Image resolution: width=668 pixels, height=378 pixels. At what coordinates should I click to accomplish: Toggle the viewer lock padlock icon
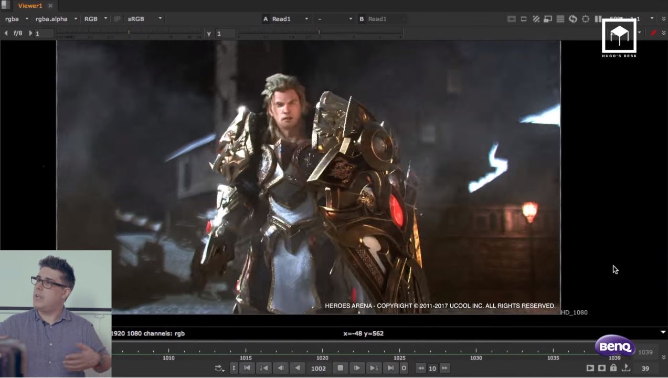click(x=613, y=368)
